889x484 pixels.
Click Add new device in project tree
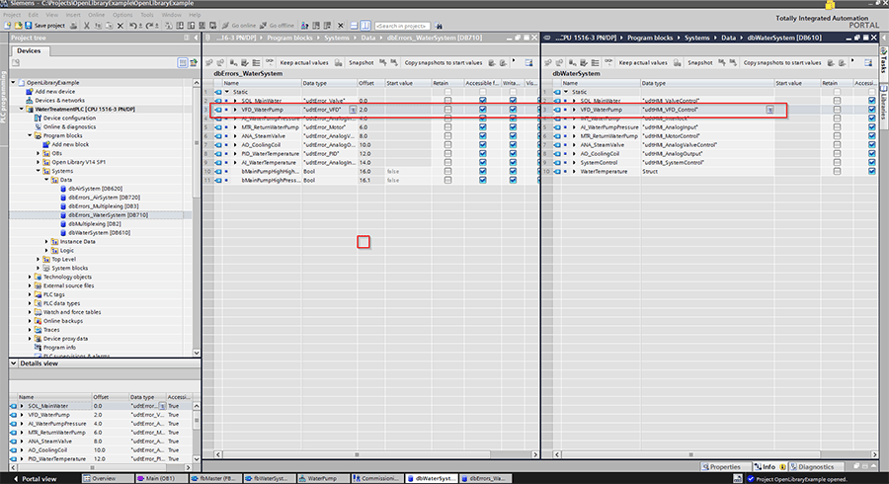coord(54,91)
